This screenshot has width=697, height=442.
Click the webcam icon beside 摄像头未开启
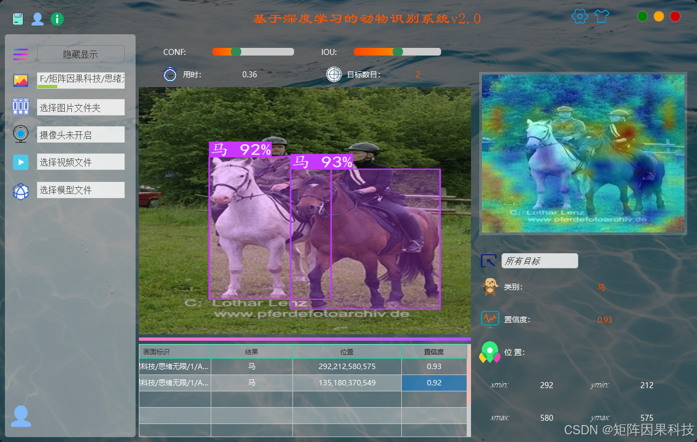coord(21,134)
